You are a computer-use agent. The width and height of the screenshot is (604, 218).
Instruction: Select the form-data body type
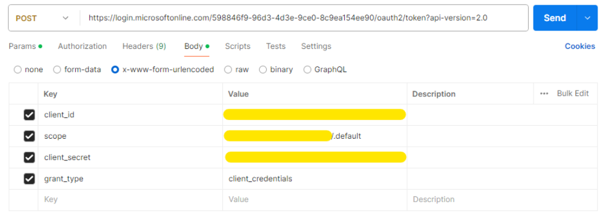pyautogui.click(x=77, y=70)
